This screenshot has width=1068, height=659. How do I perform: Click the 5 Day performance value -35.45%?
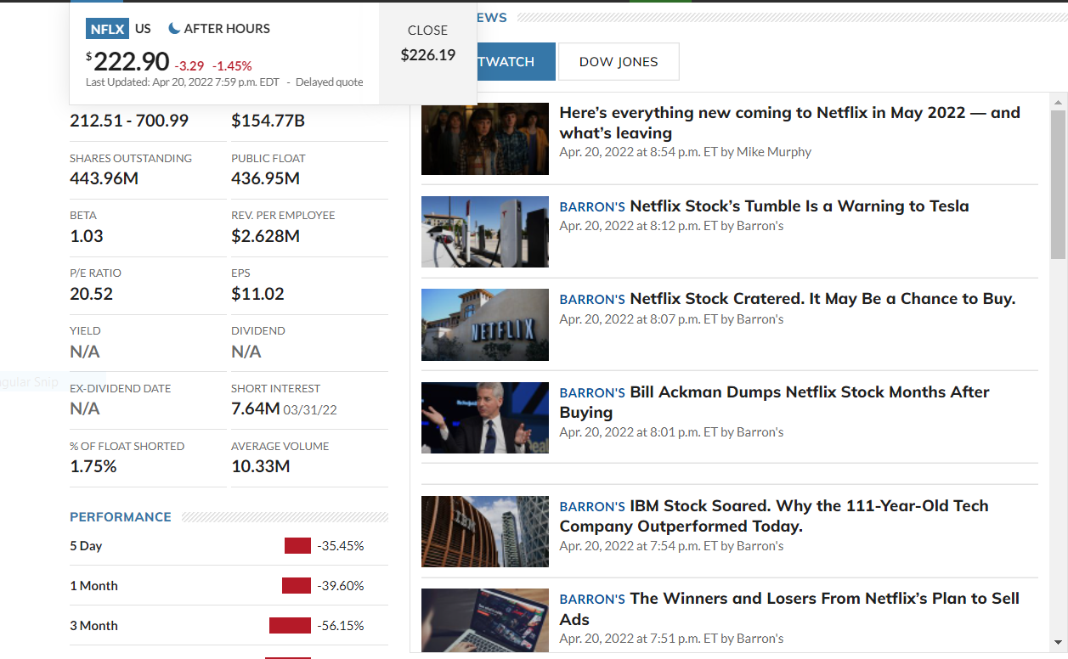(341, 546)
